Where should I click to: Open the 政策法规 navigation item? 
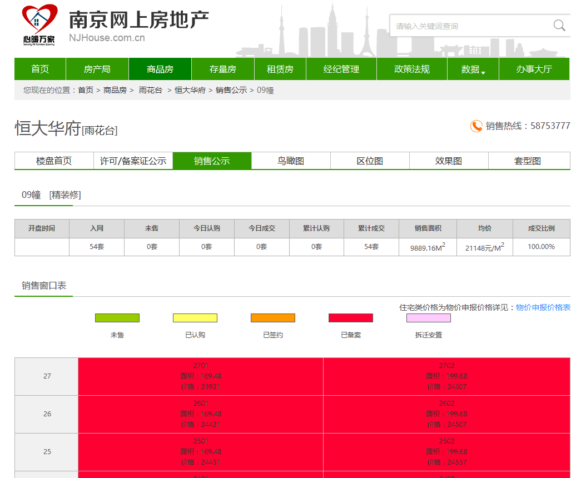coord(412,69)
